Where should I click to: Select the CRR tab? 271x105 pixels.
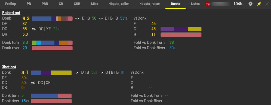click(x=77, y=4)
